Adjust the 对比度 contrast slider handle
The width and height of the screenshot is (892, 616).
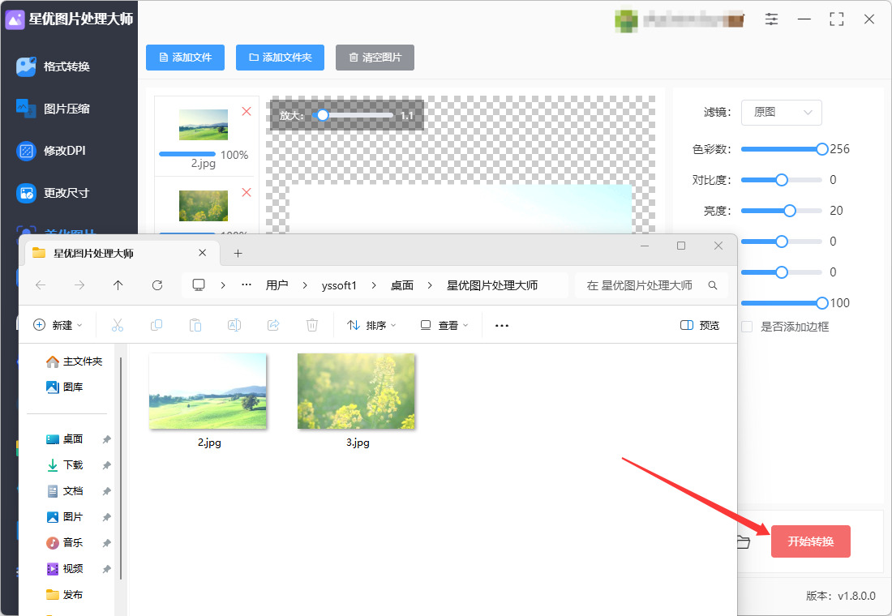coord(782,180)
